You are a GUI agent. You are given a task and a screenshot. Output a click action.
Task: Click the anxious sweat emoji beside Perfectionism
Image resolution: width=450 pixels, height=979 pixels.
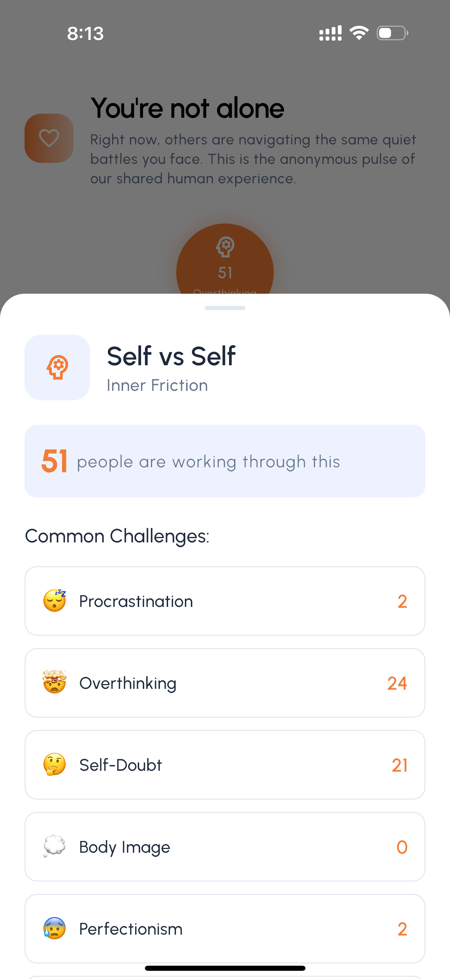click(54, 928)
